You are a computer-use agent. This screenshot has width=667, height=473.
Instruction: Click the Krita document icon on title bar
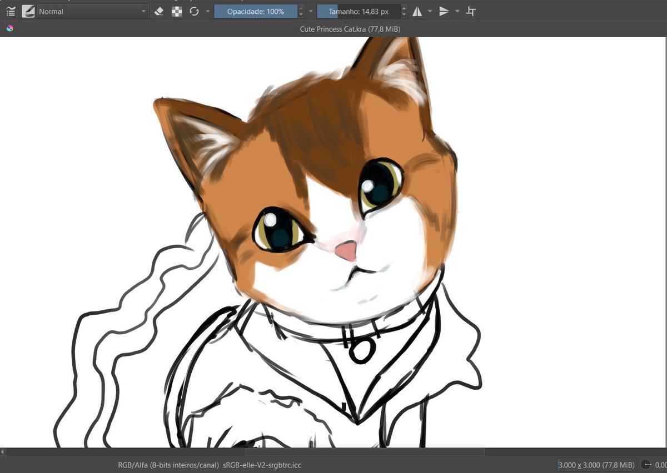point(9,28)
